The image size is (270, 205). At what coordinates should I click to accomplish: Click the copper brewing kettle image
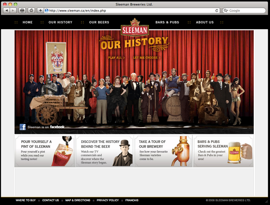180,151
